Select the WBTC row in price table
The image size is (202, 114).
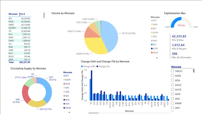tap(19, 25)
